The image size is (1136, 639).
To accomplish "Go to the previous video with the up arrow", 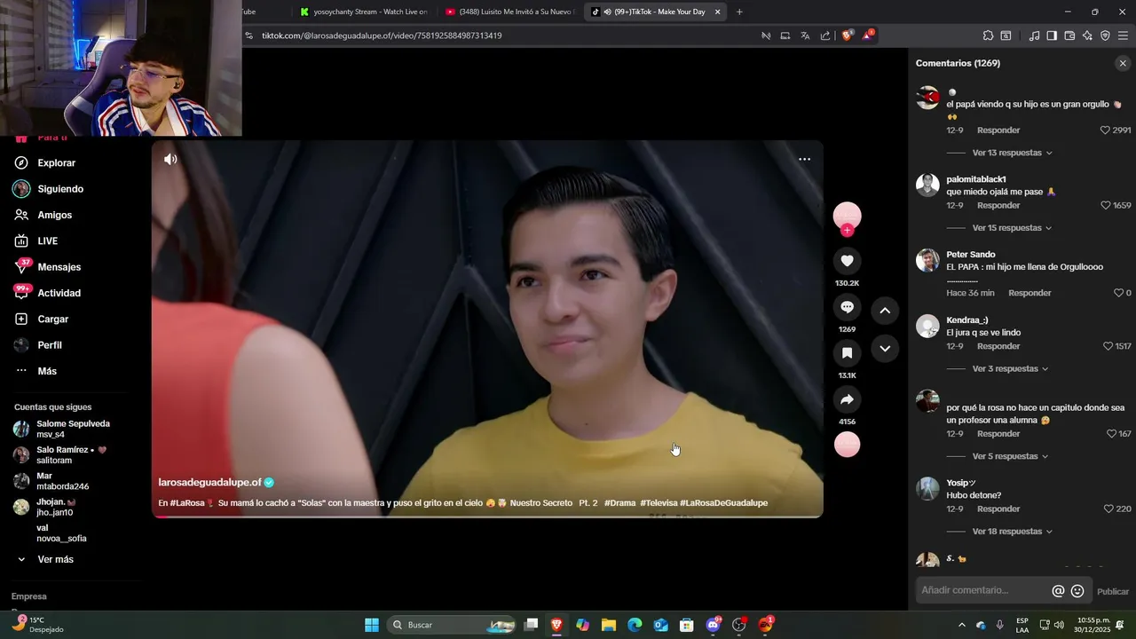I will [x=885, y=311].
